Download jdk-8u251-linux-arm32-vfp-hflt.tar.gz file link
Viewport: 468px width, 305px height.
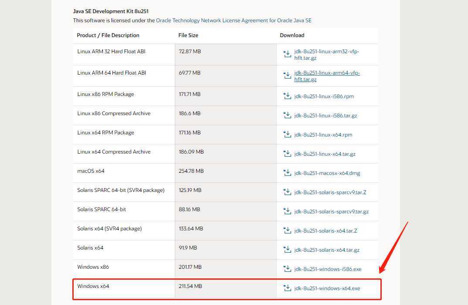click(326, 55)
